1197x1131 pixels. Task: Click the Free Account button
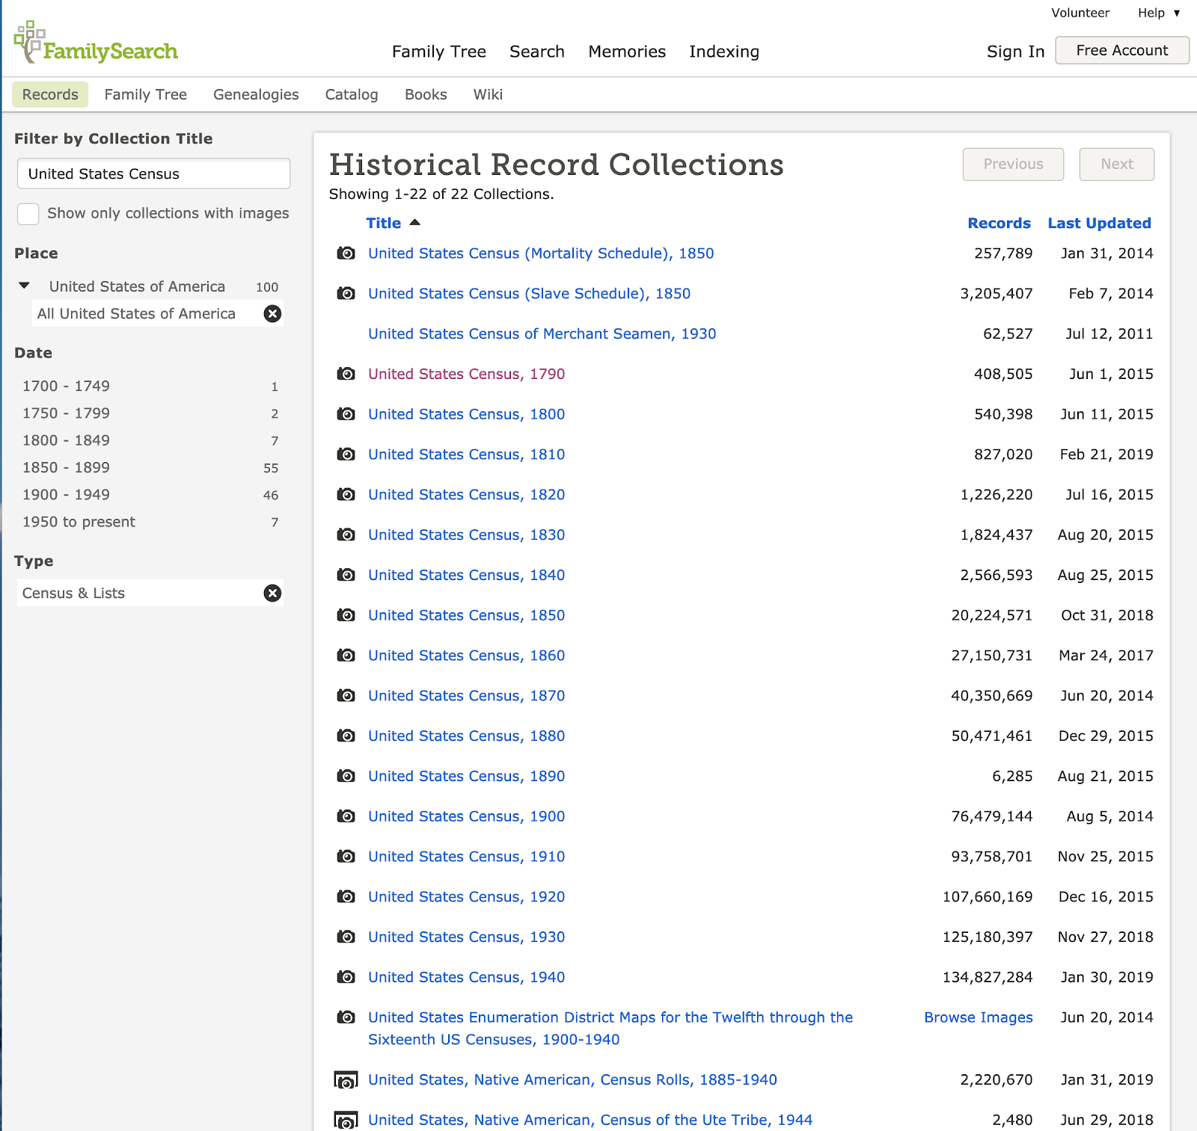point(1122,50)
